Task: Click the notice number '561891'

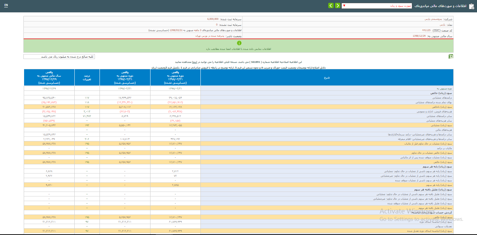Action: tap(256, 61)
